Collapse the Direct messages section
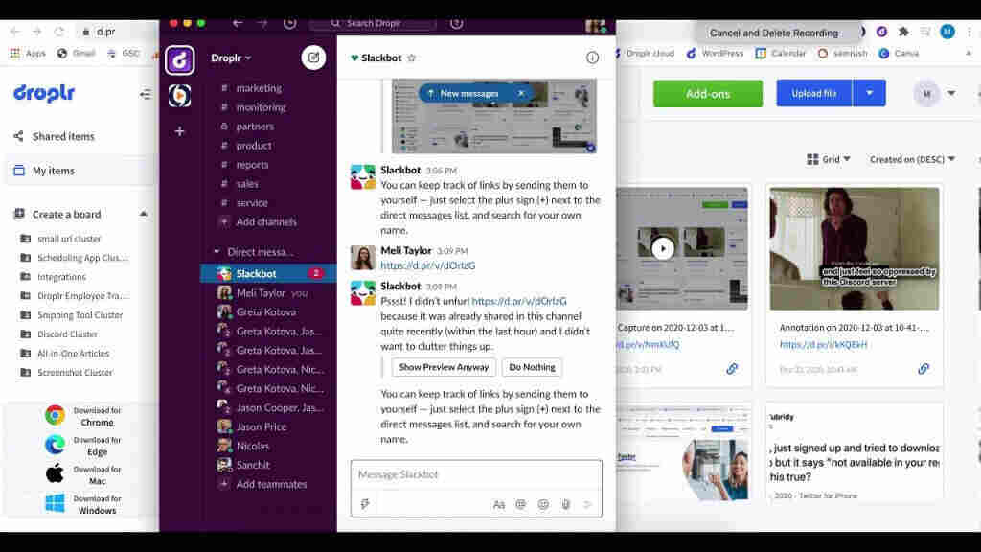This screenshot has width=981, height=552. tap(217, 252)
